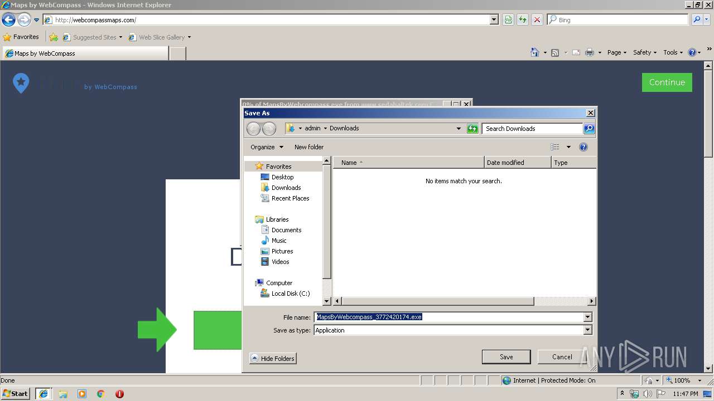Select Downloads in the navigation pane
This screenshot has width=714, height=401.
click(x=286, y=188)
